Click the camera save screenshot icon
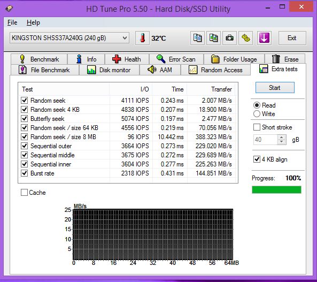The image size is (317, 282). point(229,38)
